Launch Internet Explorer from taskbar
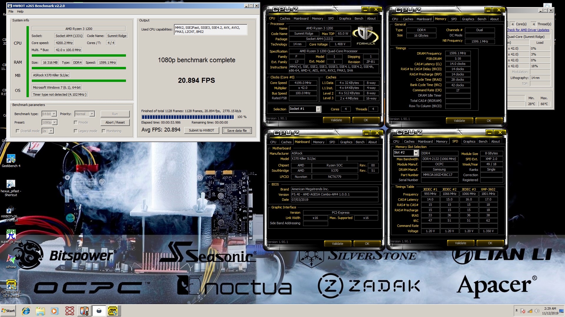565x317 pixels. pyautogui.click(x=26, y=311)
